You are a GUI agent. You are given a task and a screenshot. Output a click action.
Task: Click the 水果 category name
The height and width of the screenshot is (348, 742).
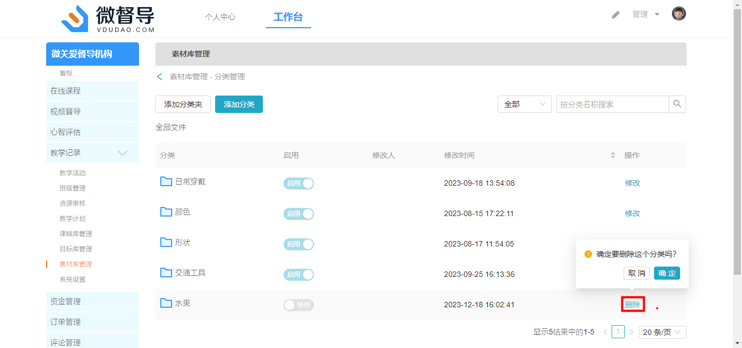[183, 303]
